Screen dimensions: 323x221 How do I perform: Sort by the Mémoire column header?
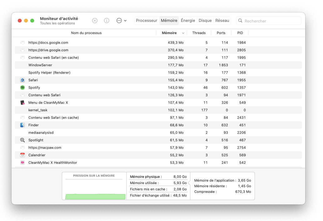pos(169,33)
